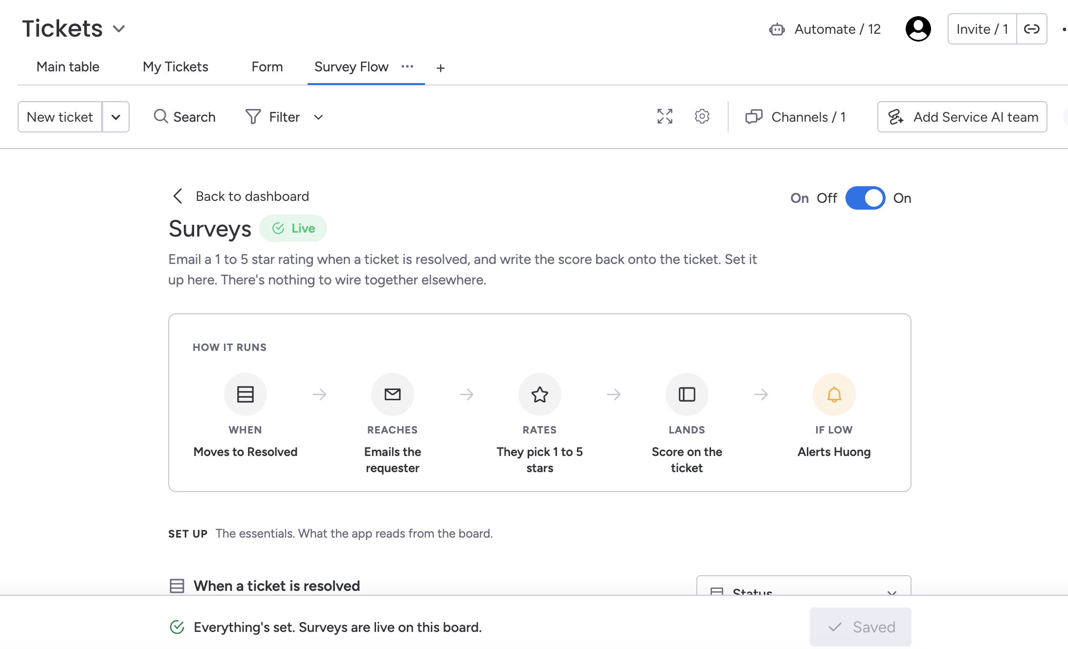Click Back to dashboard link

coord(242,196)
